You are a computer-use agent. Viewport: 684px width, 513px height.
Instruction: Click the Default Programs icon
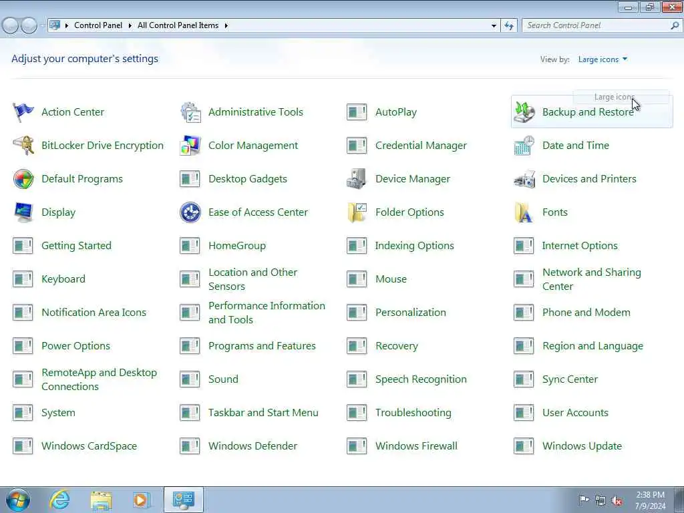(23, 179)
